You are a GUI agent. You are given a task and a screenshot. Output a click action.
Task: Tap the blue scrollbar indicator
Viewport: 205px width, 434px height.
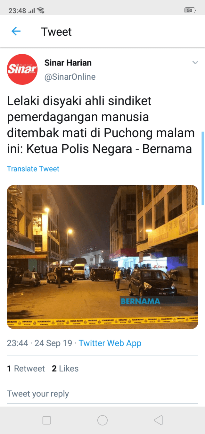pyautogui.click(x=202, y=168)
